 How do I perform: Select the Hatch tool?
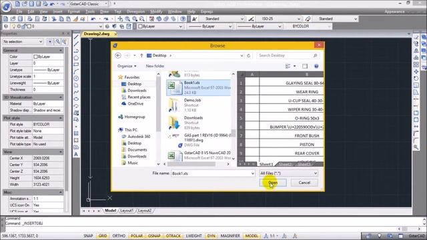[76, 133]
